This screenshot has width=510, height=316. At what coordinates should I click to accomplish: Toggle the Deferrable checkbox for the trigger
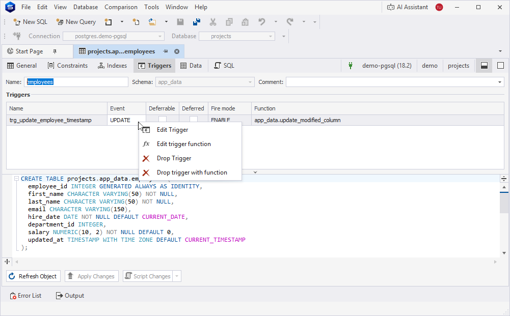(x=163, y=119)
